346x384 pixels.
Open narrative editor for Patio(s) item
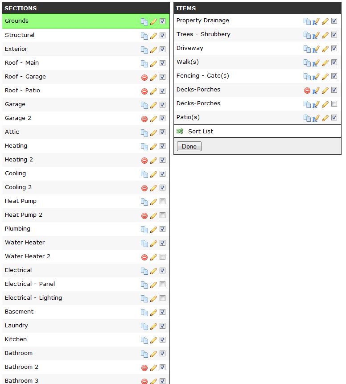pyautogui.click(x=316, y=118)
